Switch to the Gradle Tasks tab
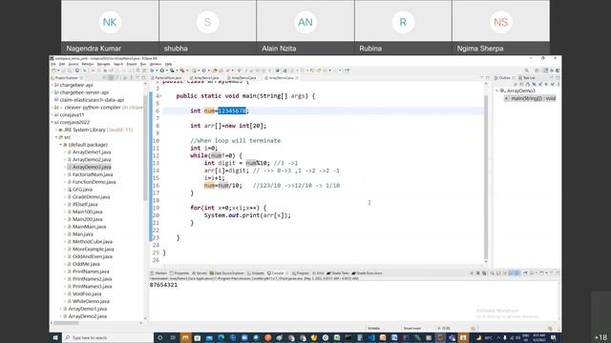Viewport: 611px width, 343px height. click(338, 273)
